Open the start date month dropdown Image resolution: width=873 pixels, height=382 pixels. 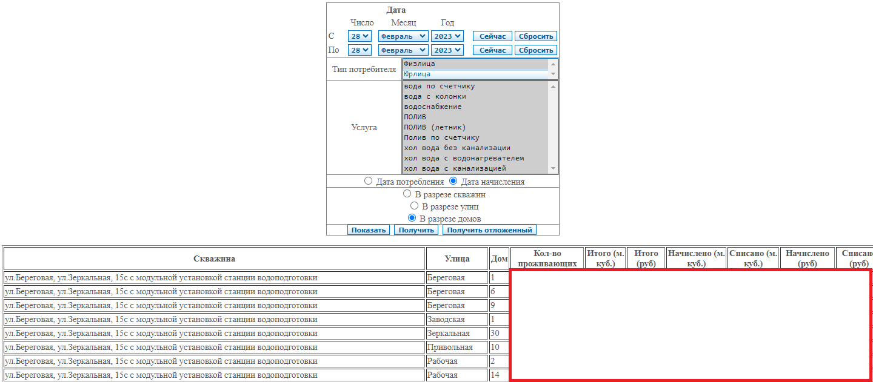point(403,36)
